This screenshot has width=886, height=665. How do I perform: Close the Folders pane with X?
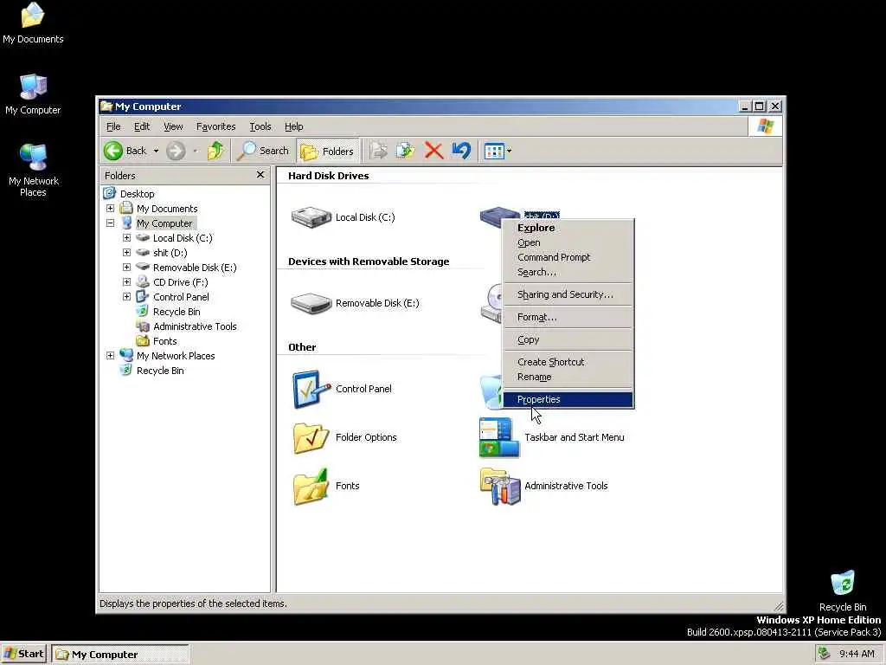260,175
